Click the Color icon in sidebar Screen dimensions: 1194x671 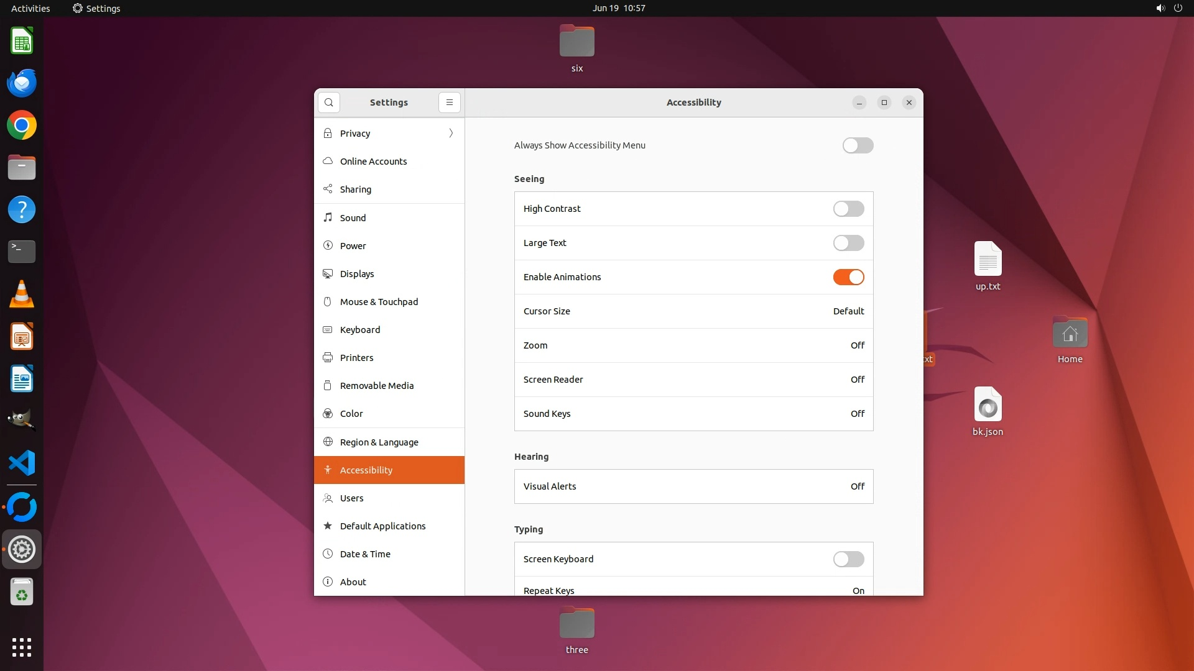pyautogui.click(x=328, y=413)
